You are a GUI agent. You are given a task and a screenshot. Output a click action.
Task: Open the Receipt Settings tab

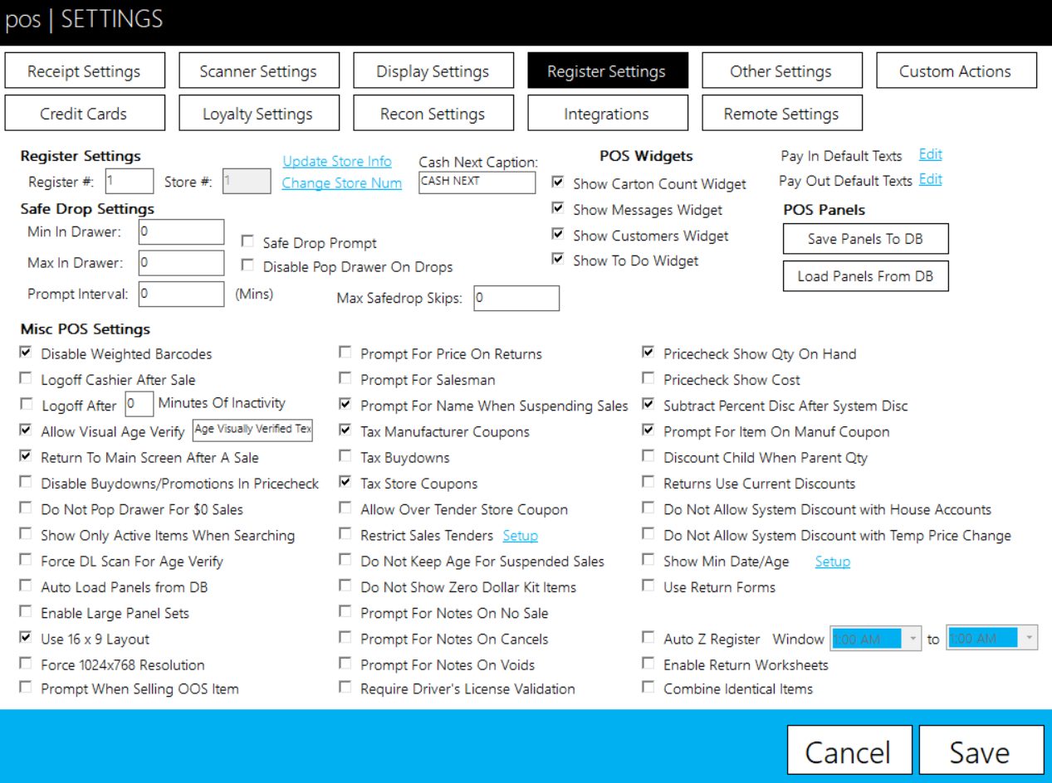click(84, 71)
